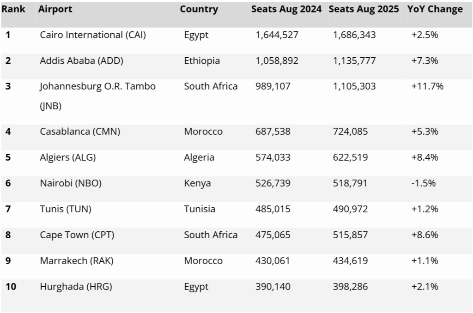The image size is (473, 313).
Task: Click the Marrakech (RAK) airport cell
Action: (x=77, y=261)
